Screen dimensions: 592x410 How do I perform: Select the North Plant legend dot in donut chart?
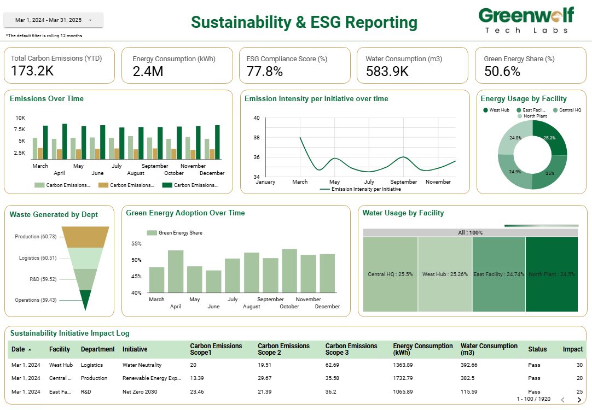tap(520, 116)
